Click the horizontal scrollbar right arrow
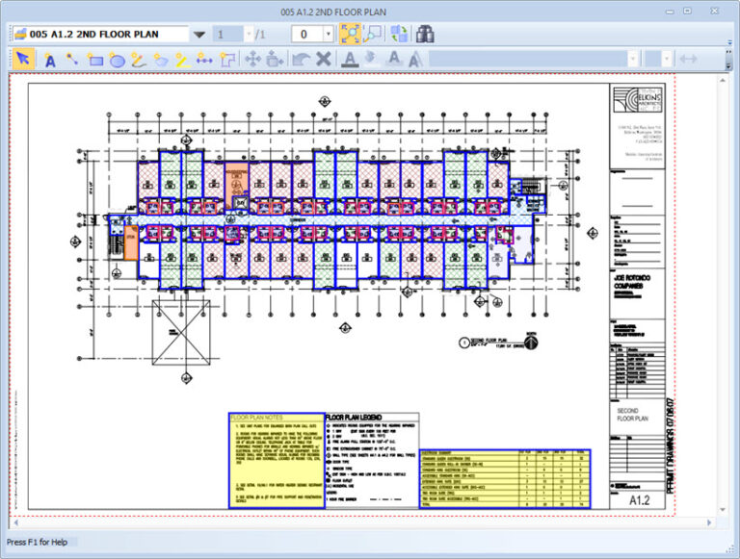This screenshot has width=740, height=559. point(709,522)
